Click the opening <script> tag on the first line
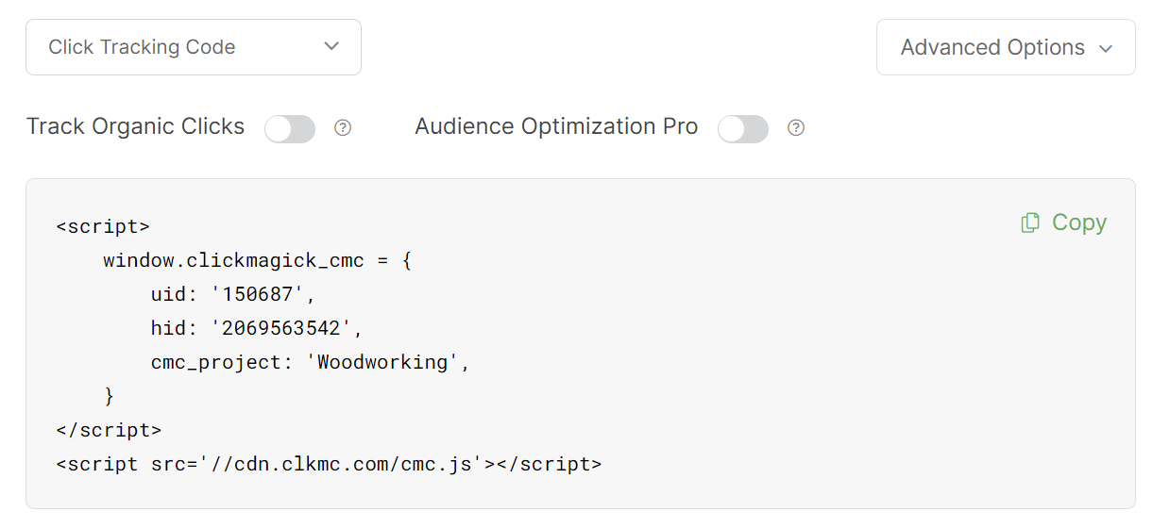1153x528 pixels. coord(103,226)
